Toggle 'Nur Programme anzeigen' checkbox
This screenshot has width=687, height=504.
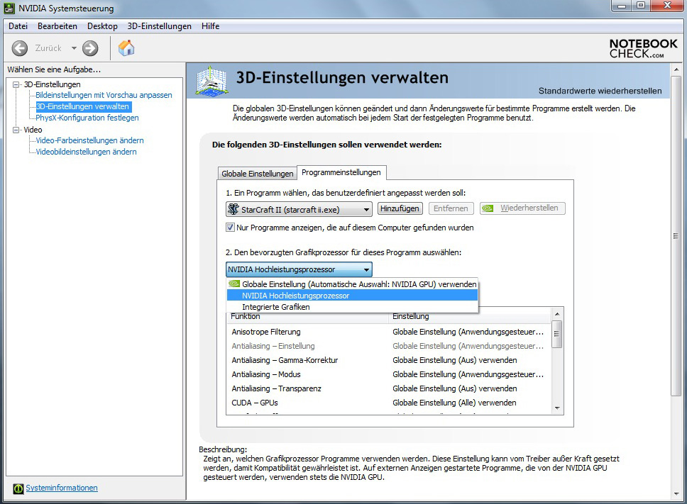click(230, 228)
